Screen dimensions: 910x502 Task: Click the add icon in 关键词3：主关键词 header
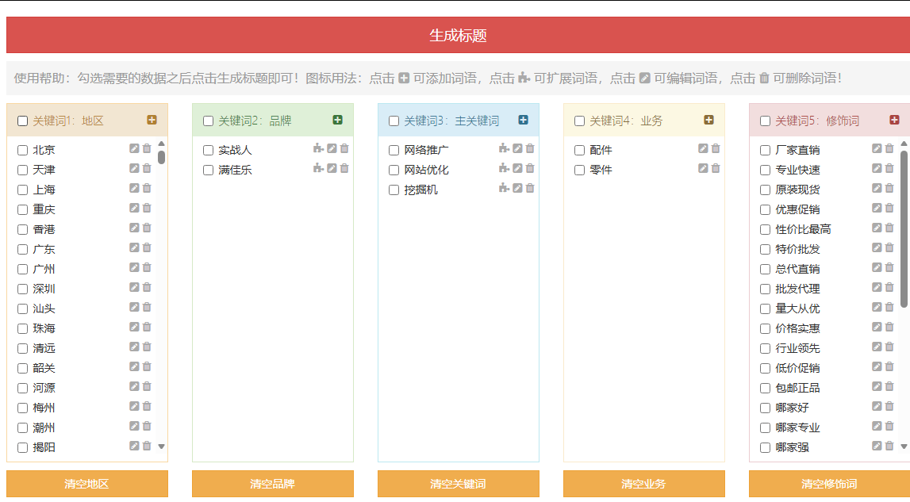pos(523,121)
